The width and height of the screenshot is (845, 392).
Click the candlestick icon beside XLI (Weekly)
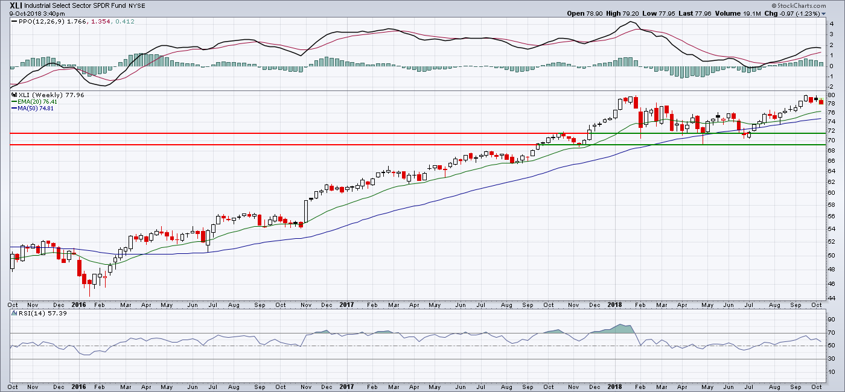[x=12, y=95]
